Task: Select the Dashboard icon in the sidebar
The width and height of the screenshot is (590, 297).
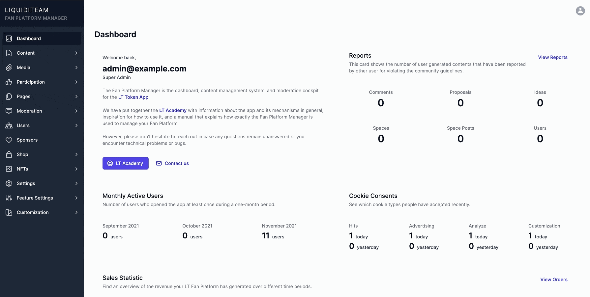Action: pyautogui.click(x=9, y=39)
